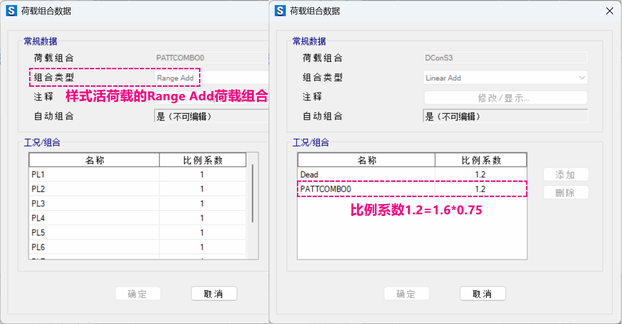The height and width of the screenshot is (324, 622).
Task: Click the DConS3 load combination name field
Action: coord(505,58)
